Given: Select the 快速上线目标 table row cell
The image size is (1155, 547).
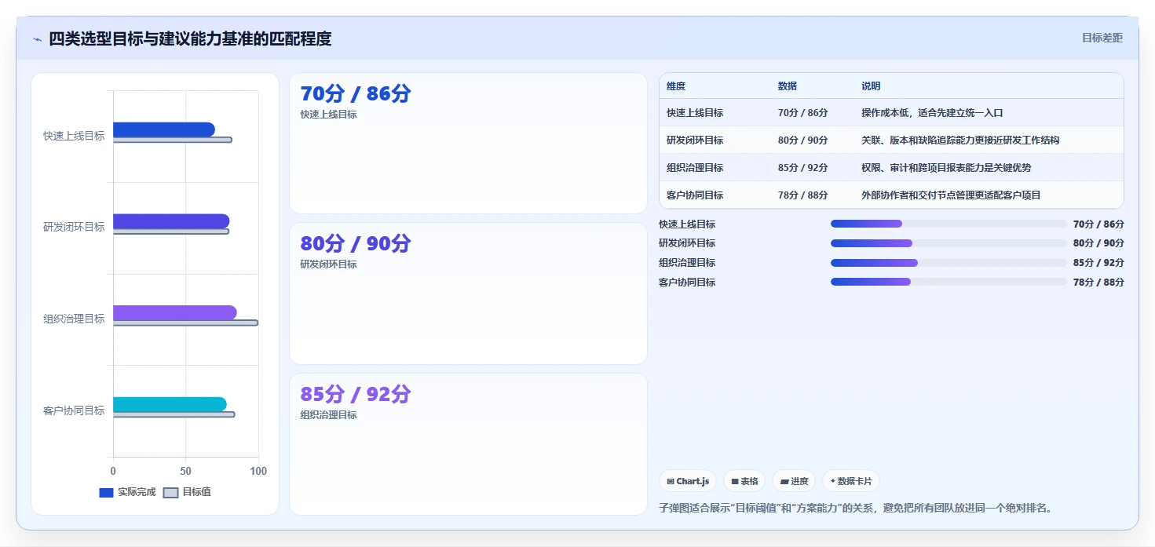Looking at the screenshot, I should click(695, 113).
